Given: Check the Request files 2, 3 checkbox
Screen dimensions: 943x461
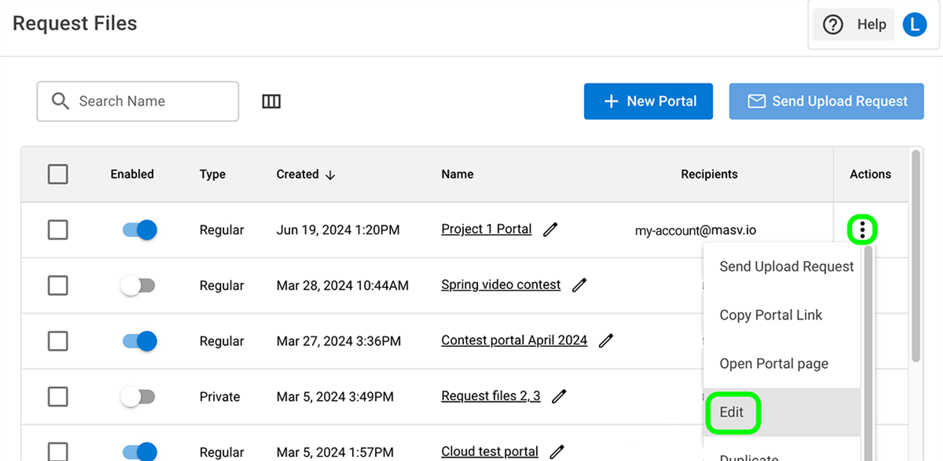Looking at the screenshot, I should pos(58,396).
